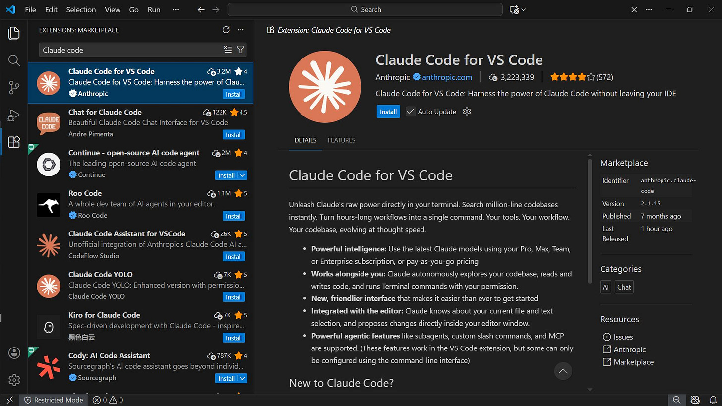
Task: Install Claude Code YOLO extension
Action: (234, 297)
